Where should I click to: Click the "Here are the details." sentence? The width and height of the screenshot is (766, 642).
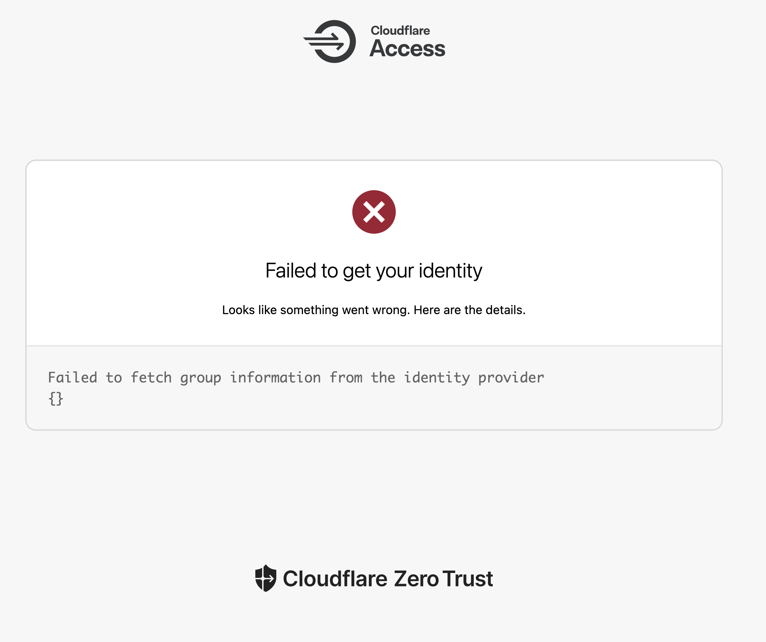470,310
